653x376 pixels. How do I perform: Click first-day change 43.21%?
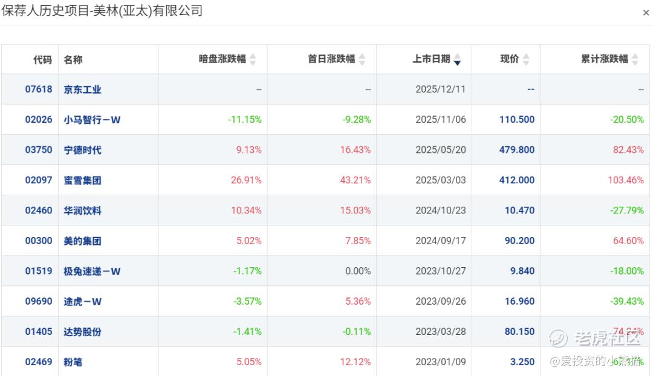click(356, 180)
